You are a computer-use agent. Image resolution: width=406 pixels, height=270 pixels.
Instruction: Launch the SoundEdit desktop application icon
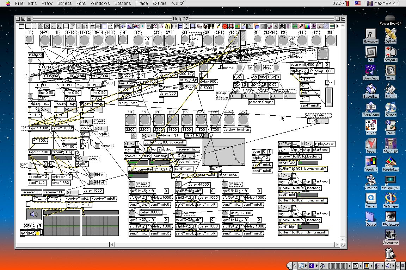(370, 89)
